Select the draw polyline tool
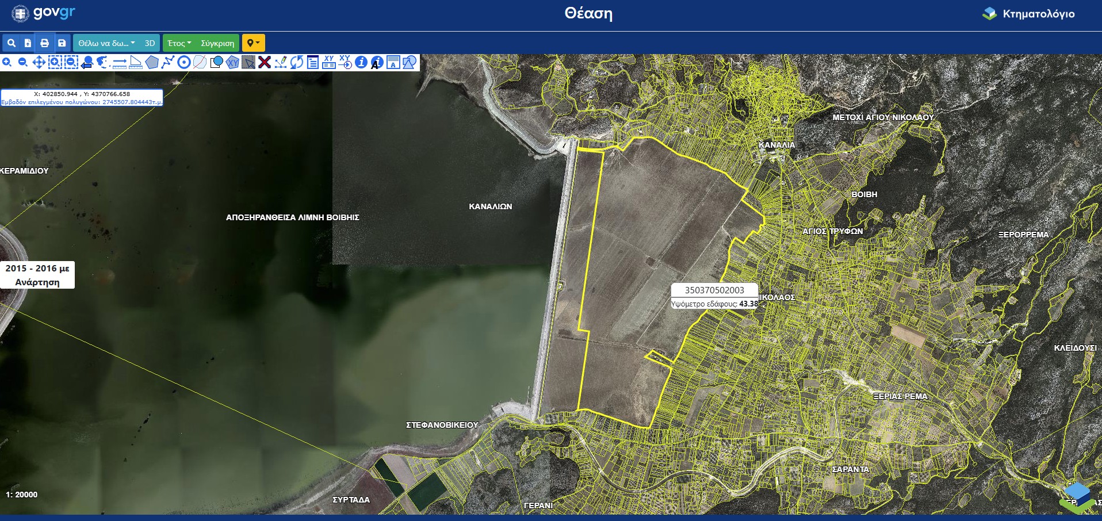 pyautogui.click(x=167, y=62)
